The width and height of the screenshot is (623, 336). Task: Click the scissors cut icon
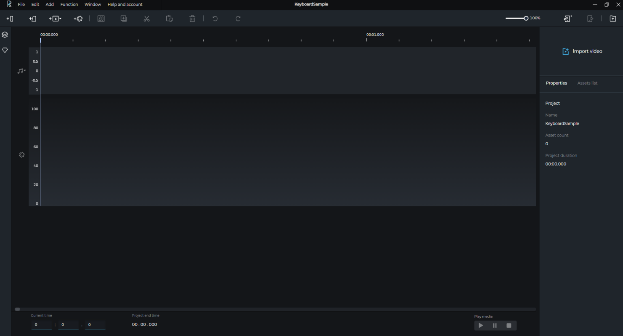click(146, 19)
